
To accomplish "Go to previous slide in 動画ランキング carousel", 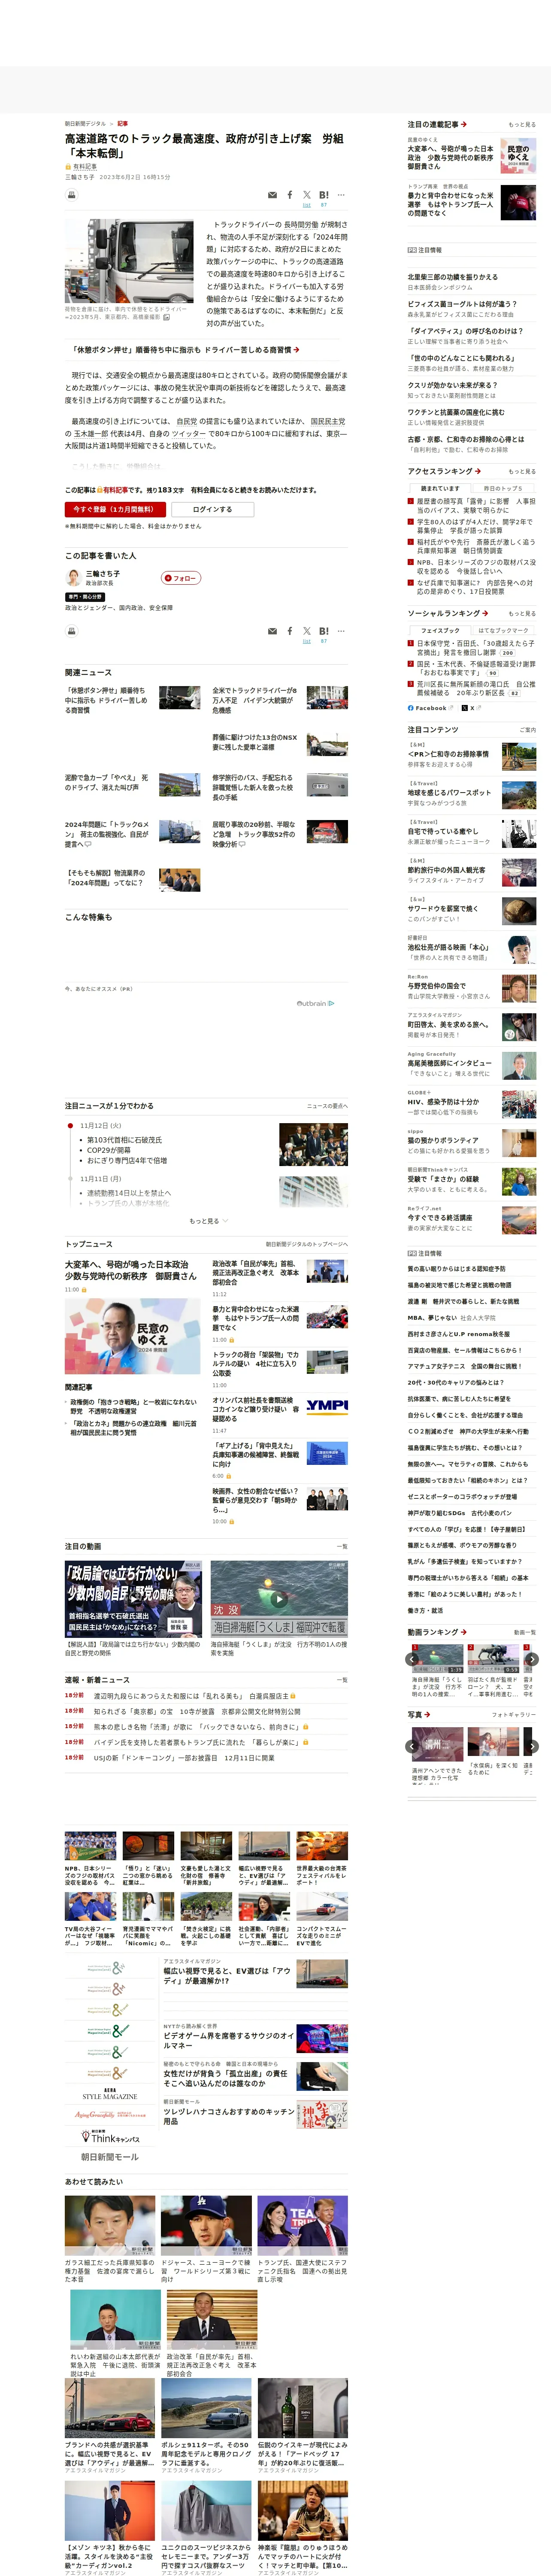I will pyautogui.click(x=412, y=1659).
